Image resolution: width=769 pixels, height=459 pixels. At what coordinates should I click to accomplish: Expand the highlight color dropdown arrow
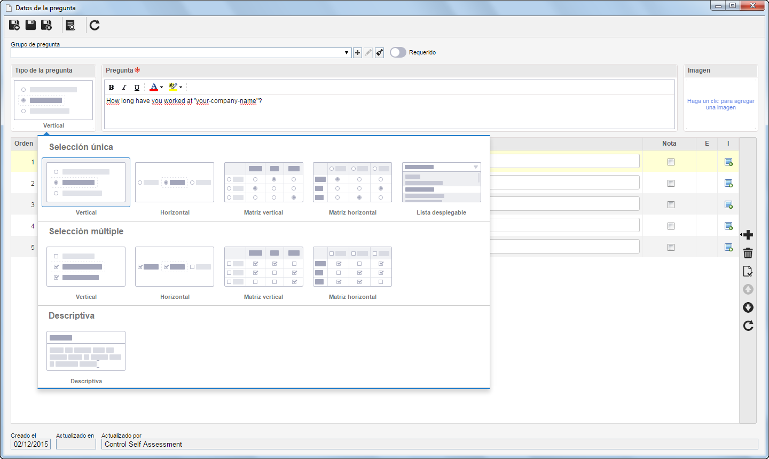click(181, 88)
